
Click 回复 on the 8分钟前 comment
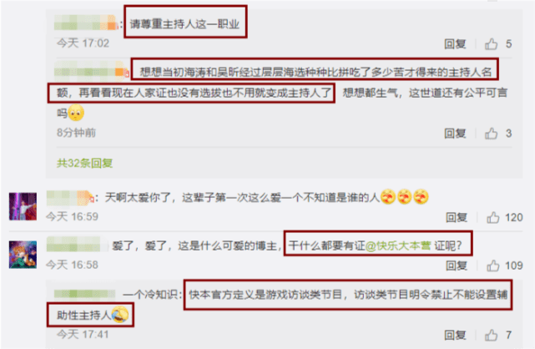(455, 134)
